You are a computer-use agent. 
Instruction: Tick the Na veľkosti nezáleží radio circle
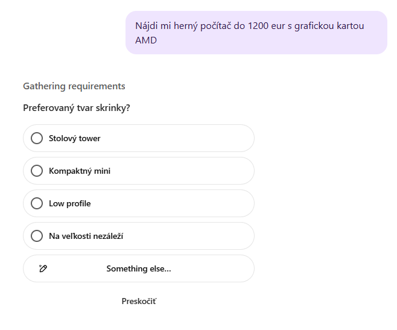pos(36,236)
